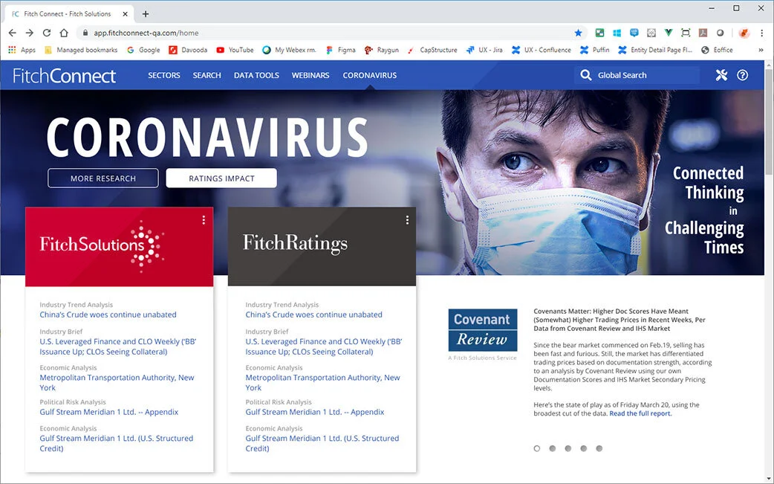Viewport: 774px width, 484px height.
Task: Show more bookmarks with the overflow chevron
Action: pos(761,50)
